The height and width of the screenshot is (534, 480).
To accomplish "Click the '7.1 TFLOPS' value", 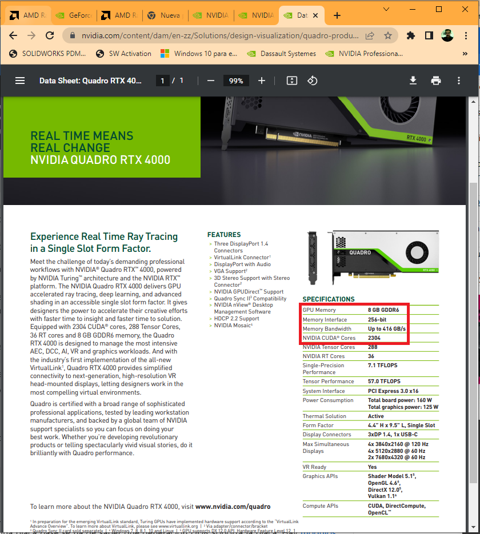I will (382, 365).
